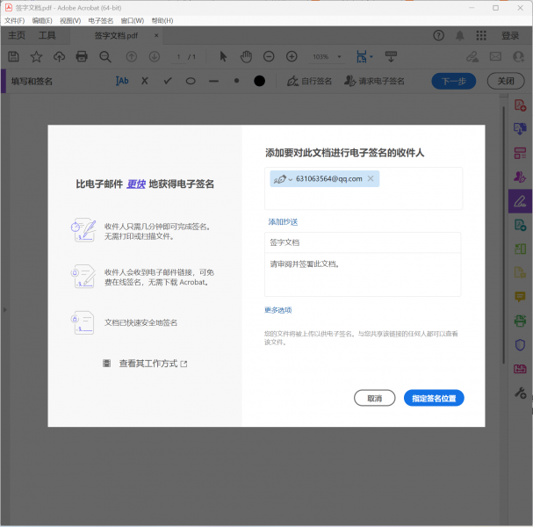
Task: Open the 窗口(W) menu
Action: click(x=133, y=21)
